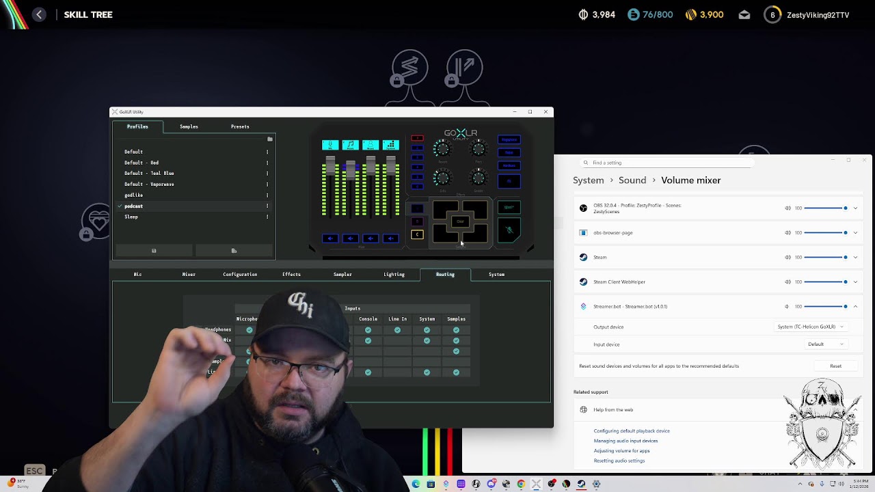Open options menu for godlike profile

(x=267, y=195)
